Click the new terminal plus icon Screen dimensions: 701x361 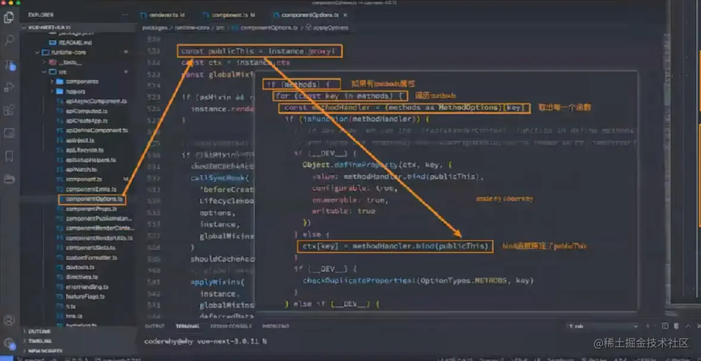(x=648, y=326)
